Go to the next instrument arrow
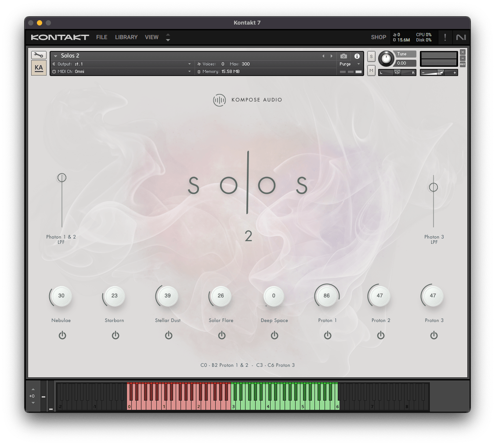The height and width of the screenshot is (445, 495). 332,56
